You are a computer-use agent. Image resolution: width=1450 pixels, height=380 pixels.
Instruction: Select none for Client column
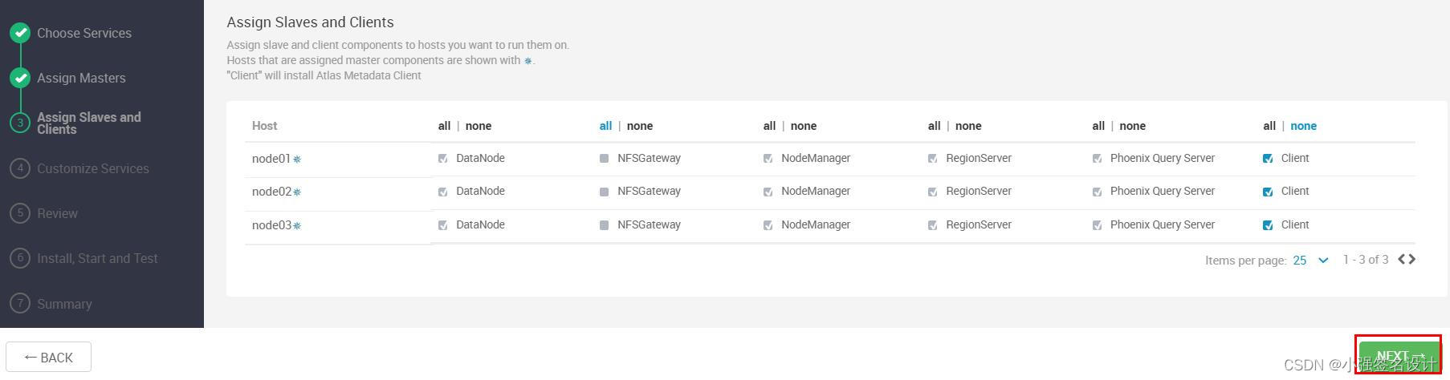(1304, 126)
